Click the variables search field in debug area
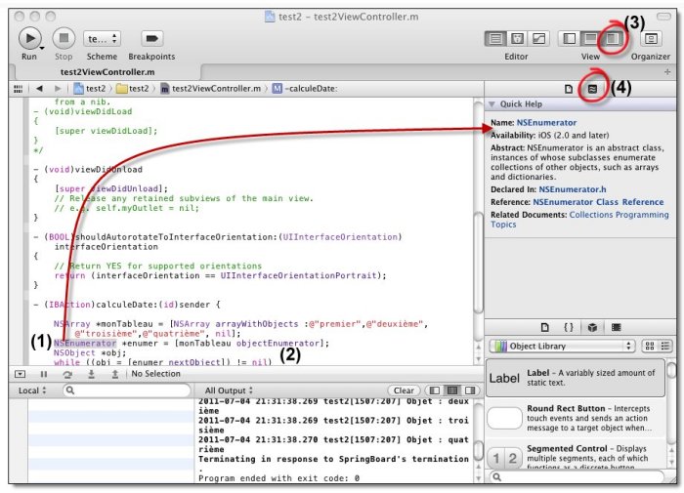 point(122,390)
